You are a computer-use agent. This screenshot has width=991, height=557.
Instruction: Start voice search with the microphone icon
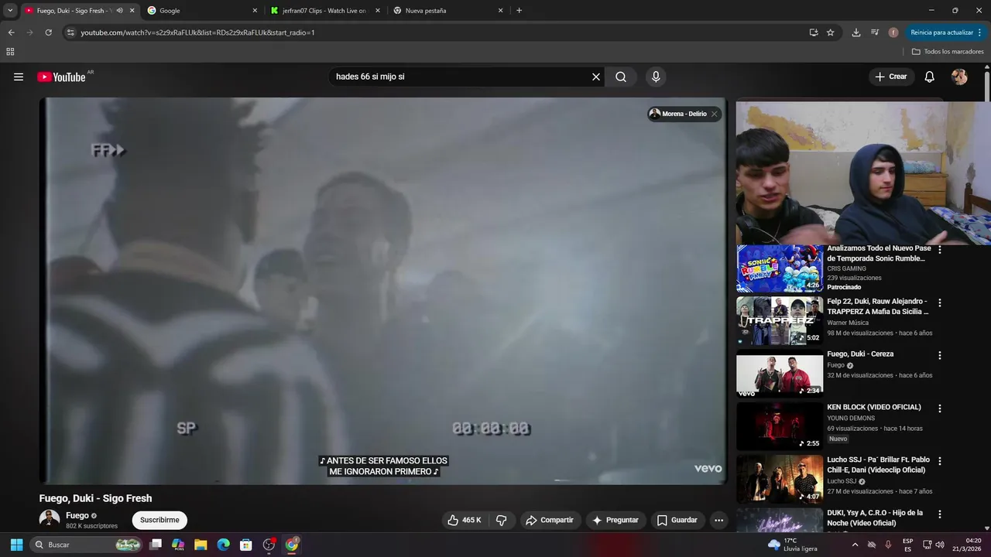coord(656,77)
